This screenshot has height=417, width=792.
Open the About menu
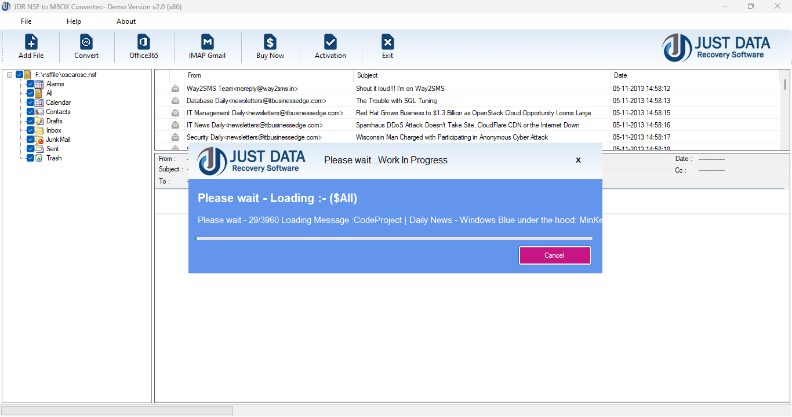[x=126, y=21]
